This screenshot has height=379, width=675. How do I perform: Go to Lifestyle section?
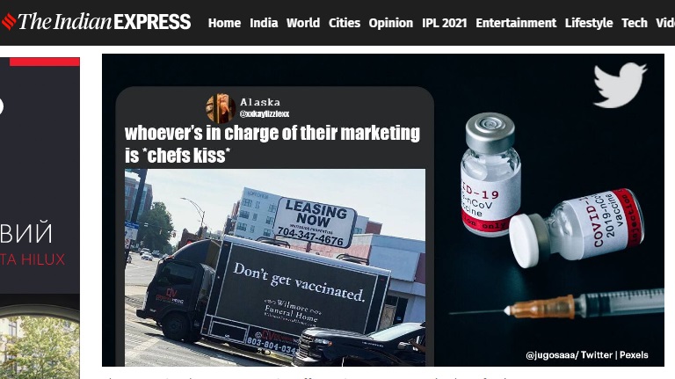[x=589, y=22]
